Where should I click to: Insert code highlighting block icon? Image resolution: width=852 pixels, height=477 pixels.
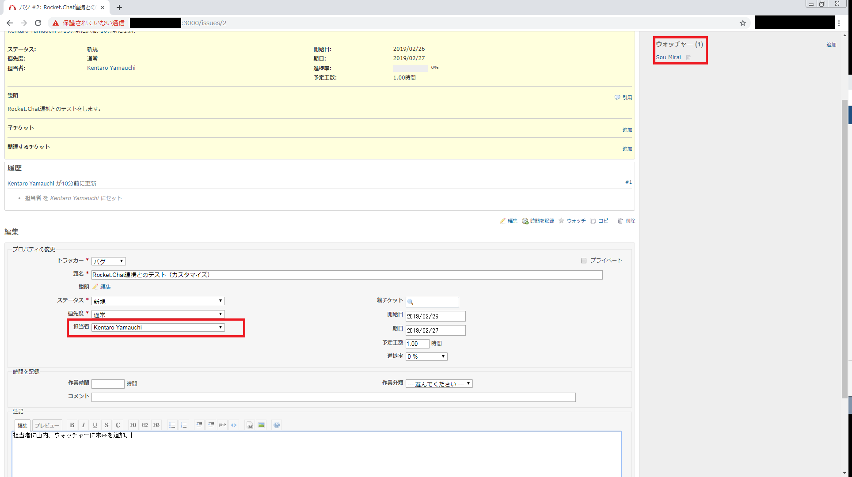[234, 425]
